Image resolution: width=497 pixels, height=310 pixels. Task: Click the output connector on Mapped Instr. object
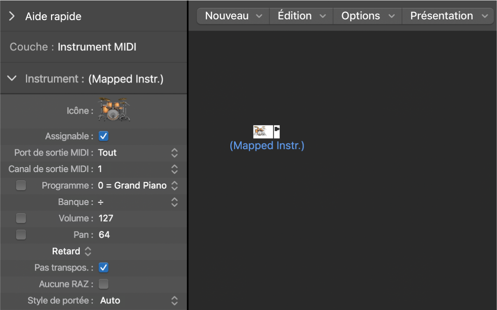pos(277,131)
